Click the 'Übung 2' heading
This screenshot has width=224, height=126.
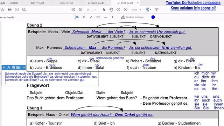click(x=34, y=25)
